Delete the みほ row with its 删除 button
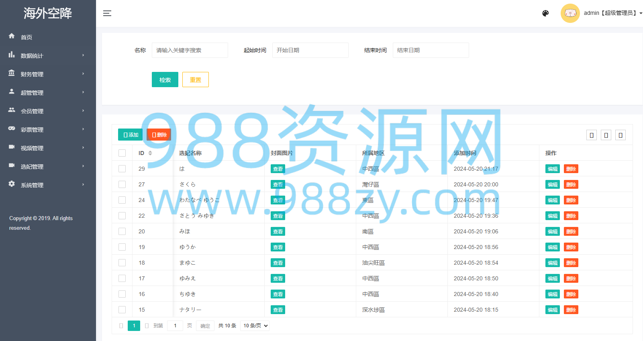This screenshot has width=643, height=341. pyautogui.click(x=571, y=231)
